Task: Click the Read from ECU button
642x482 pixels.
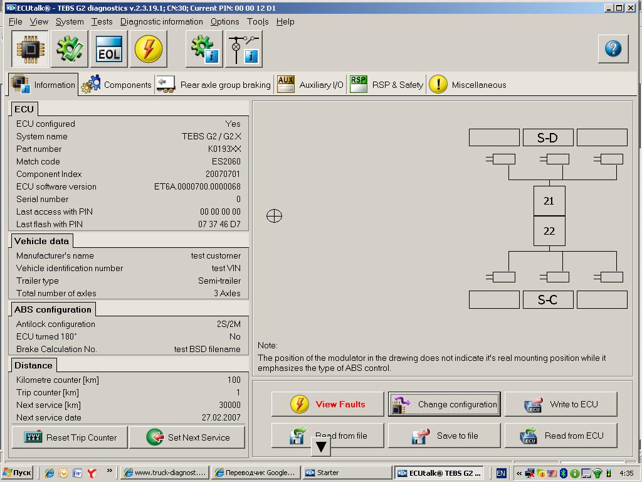Action: tap(561, 436)
